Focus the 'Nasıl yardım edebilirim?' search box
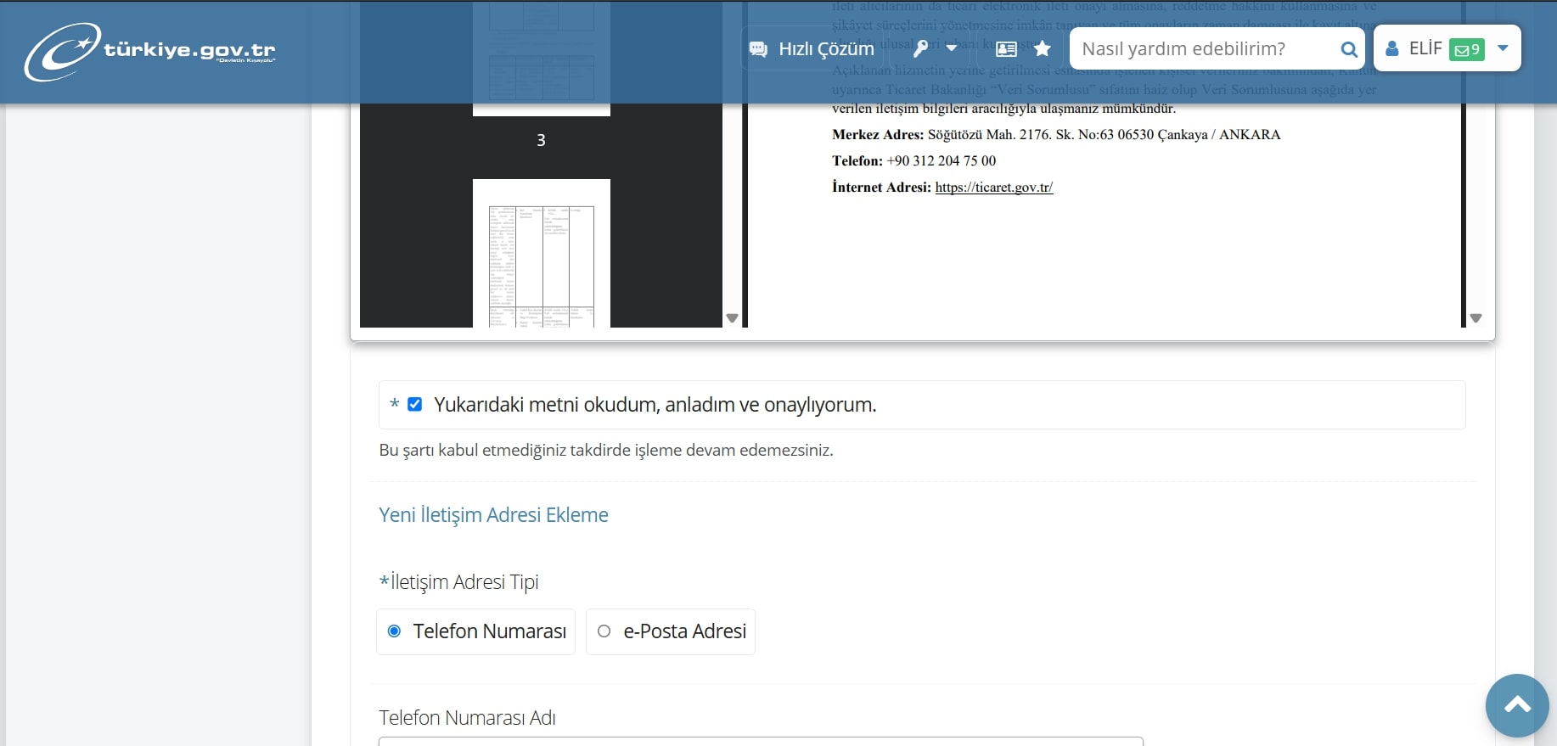 tap(1204, 49)
